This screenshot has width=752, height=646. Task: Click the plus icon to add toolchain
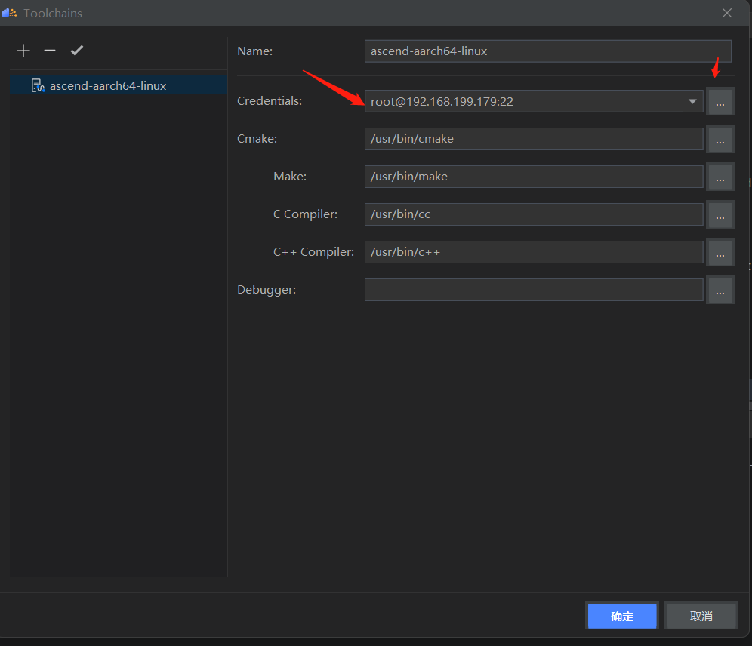(x=23, y=51)
